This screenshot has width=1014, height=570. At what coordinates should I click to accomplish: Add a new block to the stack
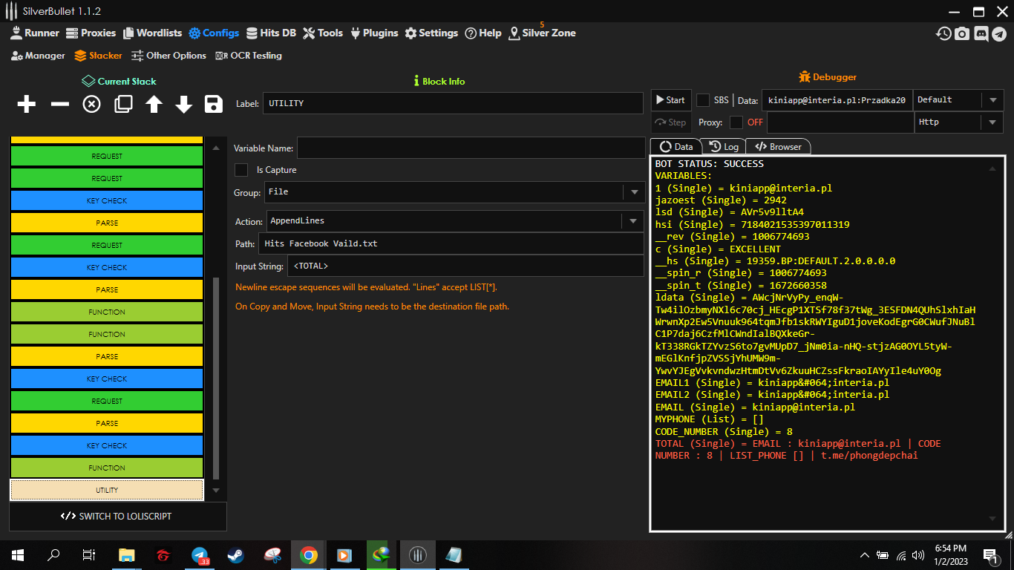pos(27,104)
